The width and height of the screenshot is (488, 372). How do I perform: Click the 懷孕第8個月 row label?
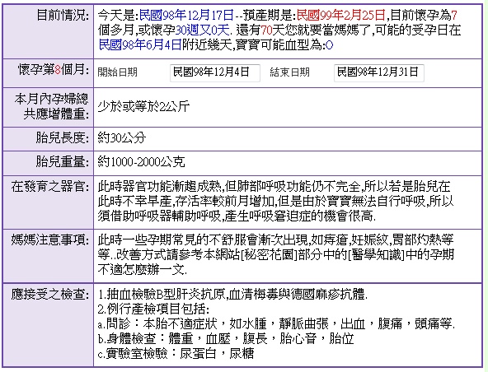(x=54, y=69)
